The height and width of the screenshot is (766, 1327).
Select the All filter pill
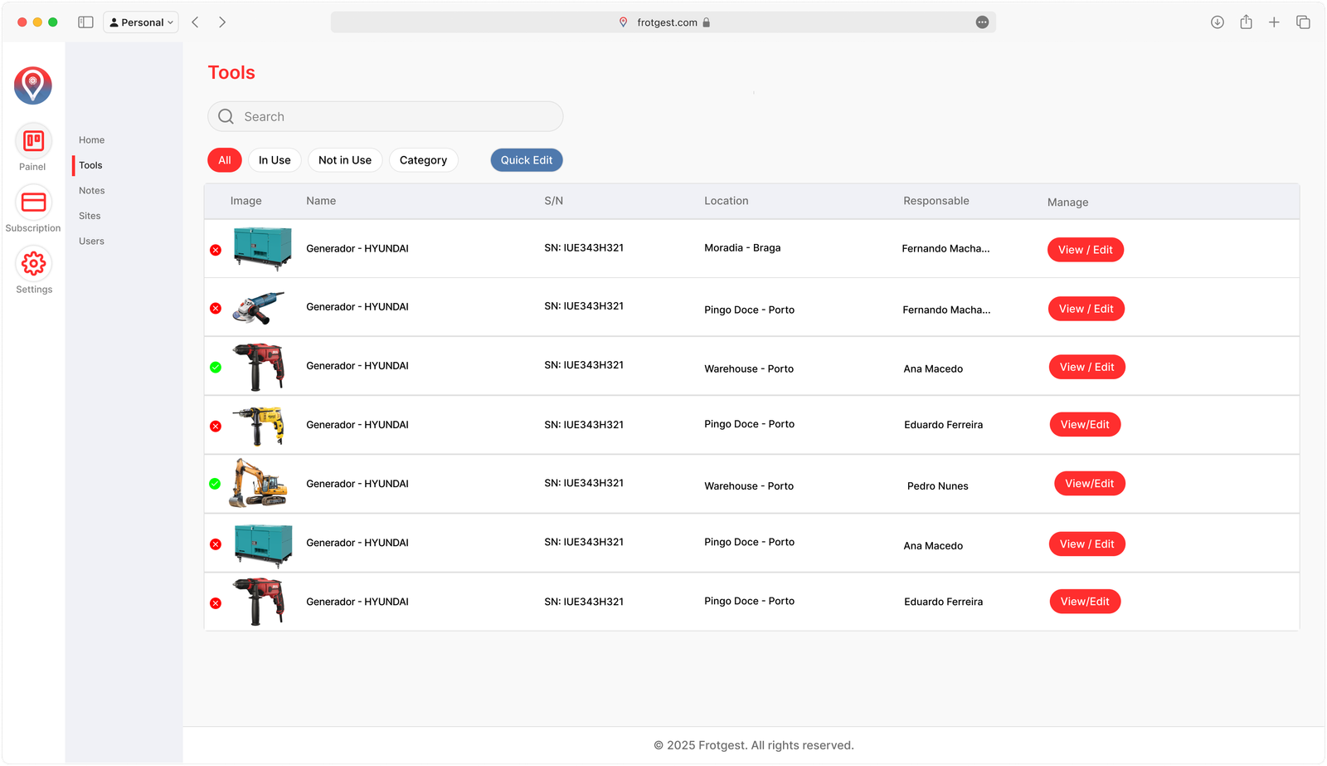(225, 160)
